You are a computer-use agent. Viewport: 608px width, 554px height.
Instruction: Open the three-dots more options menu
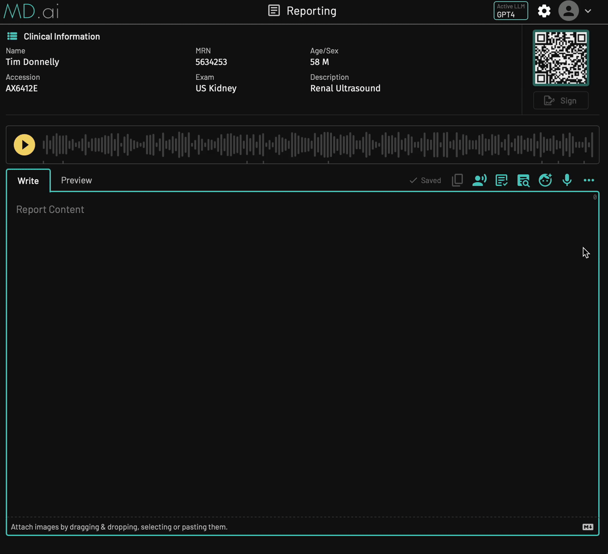(x=589, y=180)
